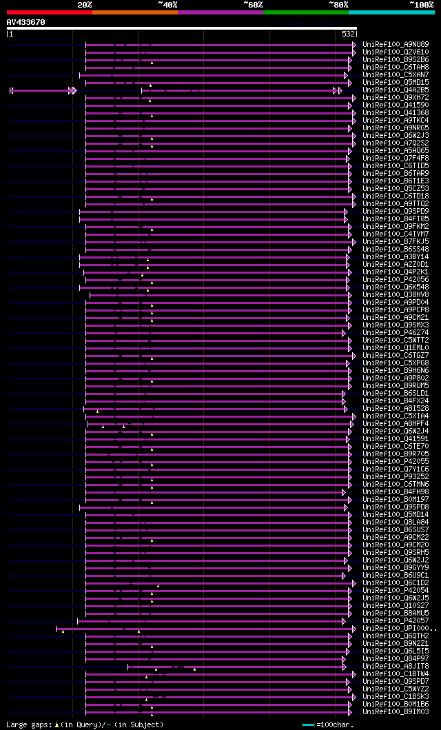This screenshot has height=730, width=441.
Task: Click the query end position label 532
Action: [348, 34]
